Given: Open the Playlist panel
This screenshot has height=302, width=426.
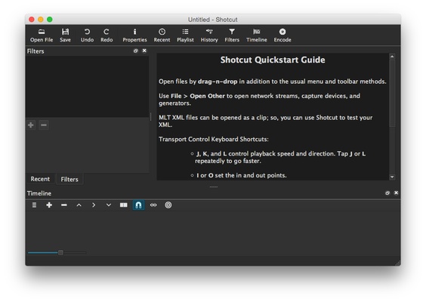Looking at the screenshot, I should 185,35.
